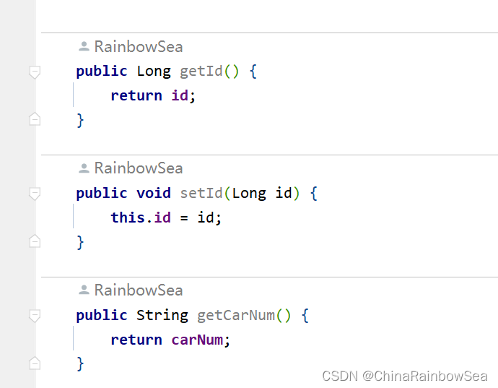Click the getId method name
The height and width of the screenshot is (388, 498).
201,72
